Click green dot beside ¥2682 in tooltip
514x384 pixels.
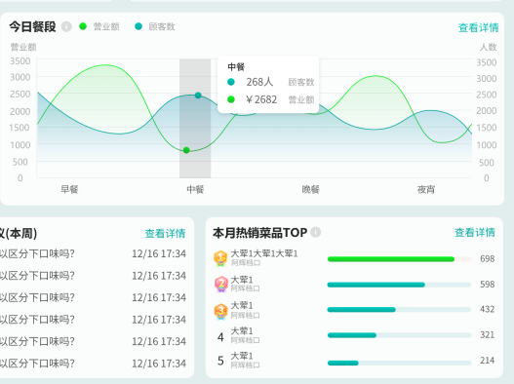pos(231,99)
